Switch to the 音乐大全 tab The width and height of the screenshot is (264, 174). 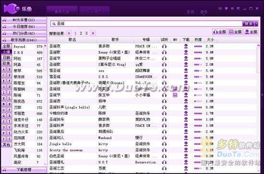[62, 11]
